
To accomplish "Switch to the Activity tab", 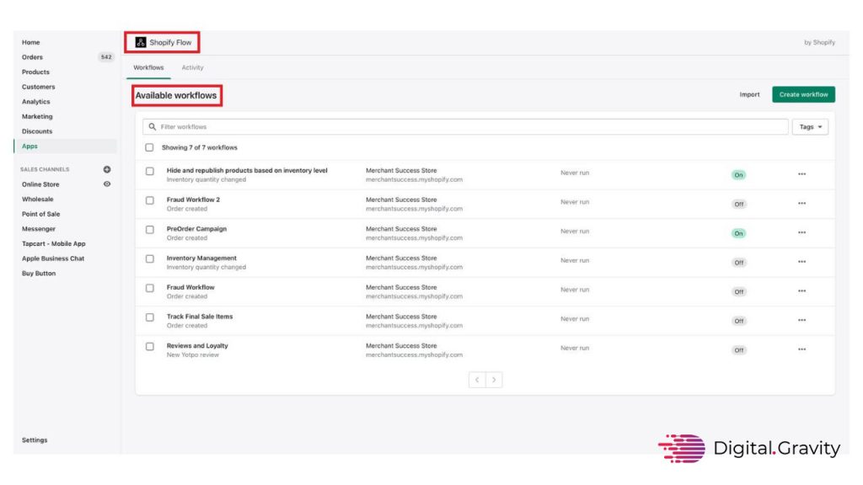I will (192, 67).
